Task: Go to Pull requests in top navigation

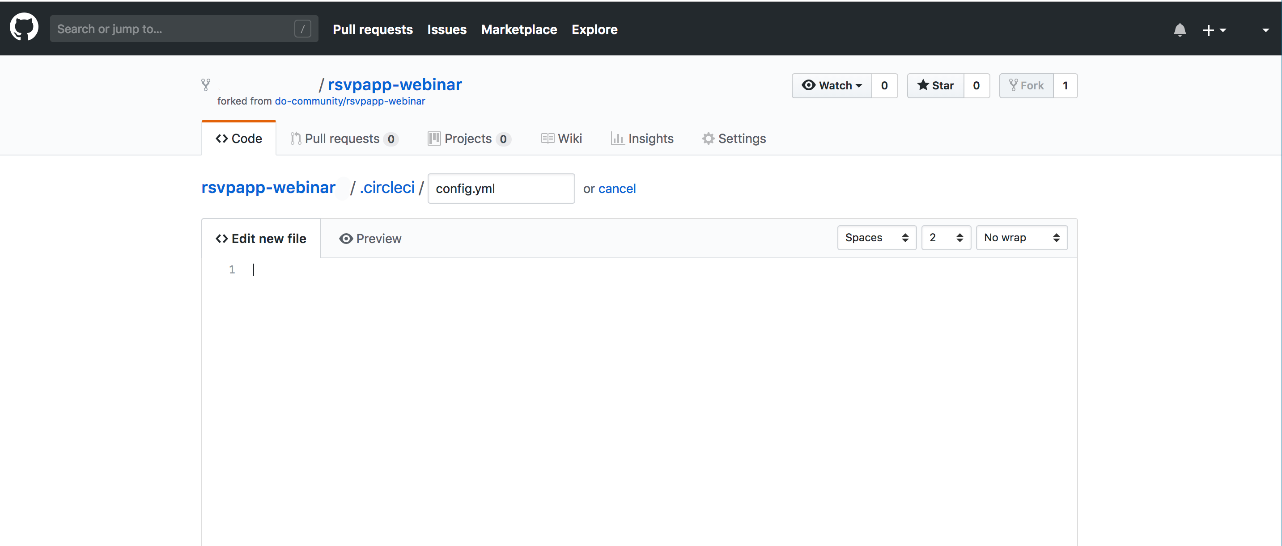Action: 373,29
